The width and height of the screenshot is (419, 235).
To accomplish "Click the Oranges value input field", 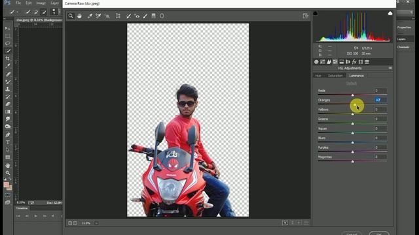I will point(380,100).
